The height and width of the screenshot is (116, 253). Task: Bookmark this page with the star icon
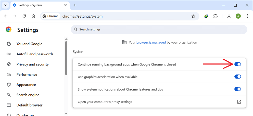click(x=193, y=16)
